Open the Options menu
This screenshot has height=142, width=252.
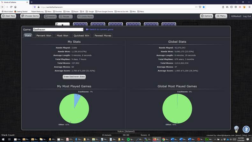[x=206, y=16]
